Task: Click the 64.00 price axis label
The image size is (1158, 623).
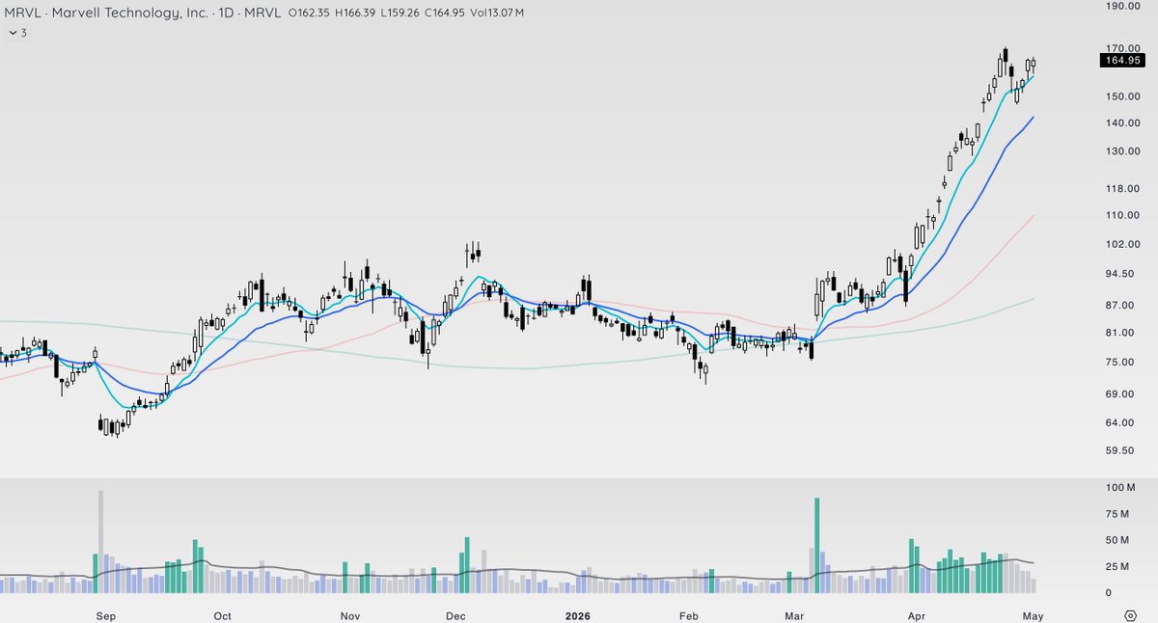Action: click(x=1120, y=422)
